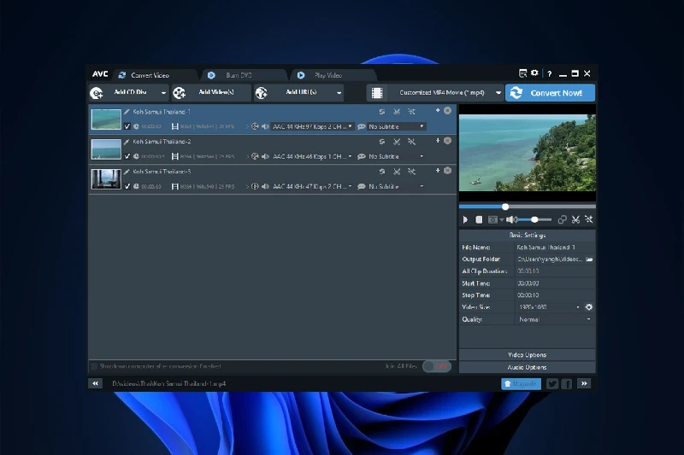Open the Quality Normal dropdown
This screenshot has height=455, width=684.
[554, 319]
